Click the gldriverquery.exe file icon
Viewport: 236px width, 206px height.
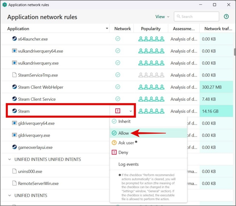tap(14, 135)
